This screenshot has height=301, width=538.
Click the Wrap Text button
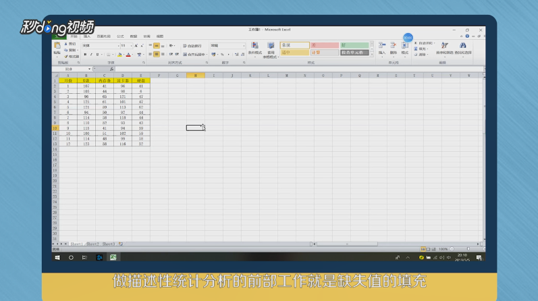click(192, 46)
